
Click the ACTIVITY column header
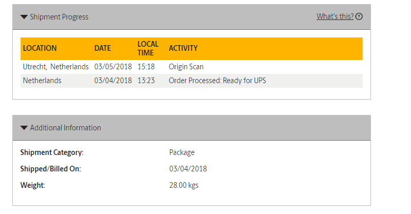pos(183,48)
